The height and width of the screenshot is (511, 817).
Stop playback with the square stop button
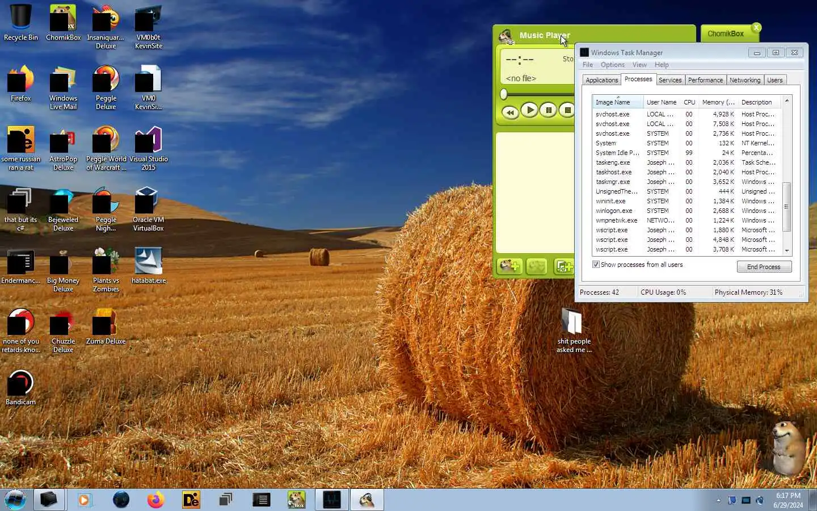click(567, 110)
